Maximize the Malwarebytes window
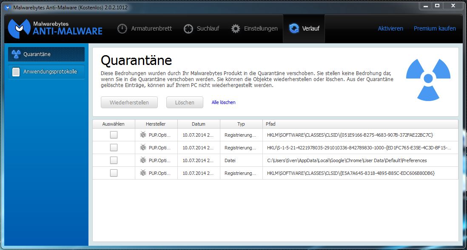Image resolution: width=467 pixels, height=250 pixels. pyautogui.click(x=437, y=6)
